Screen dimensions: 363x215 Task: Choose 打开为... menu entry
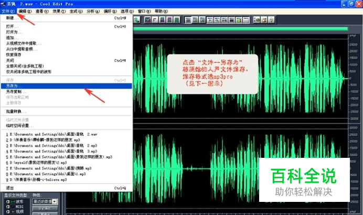[x=67, y=32]
